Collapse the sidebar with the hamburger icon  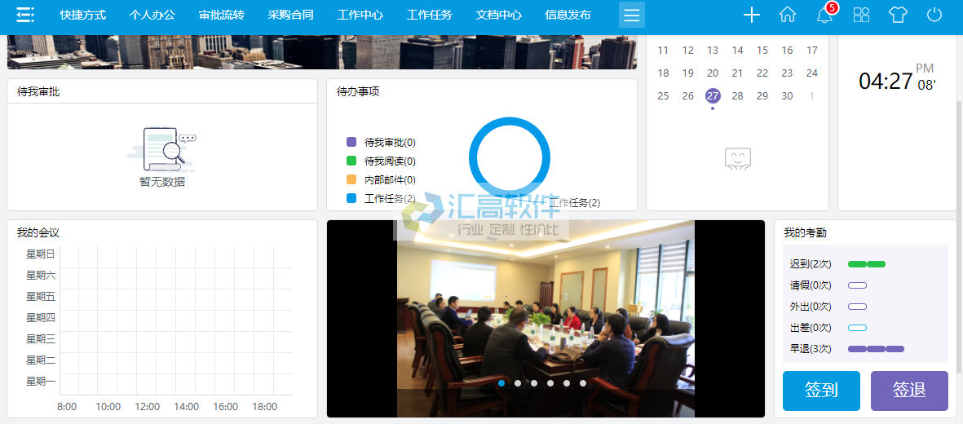coord(25,15)
